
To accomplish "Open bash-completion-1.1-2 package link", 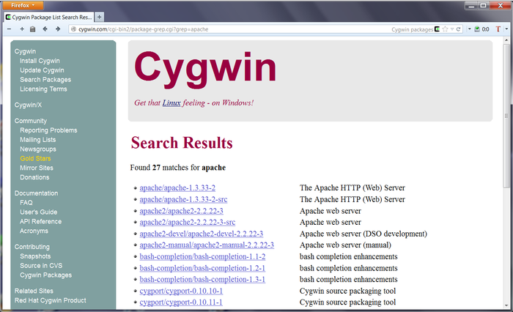I will point(202,257).
